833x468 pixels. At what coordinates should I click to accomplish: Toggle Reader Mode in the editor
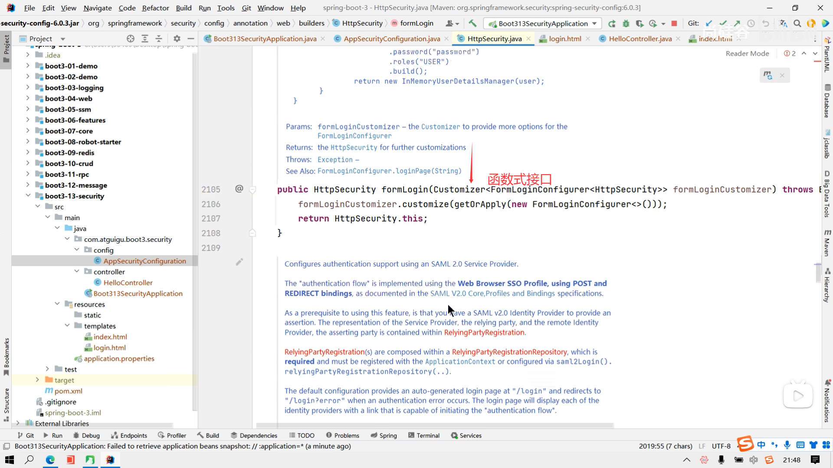pos(747,53)
